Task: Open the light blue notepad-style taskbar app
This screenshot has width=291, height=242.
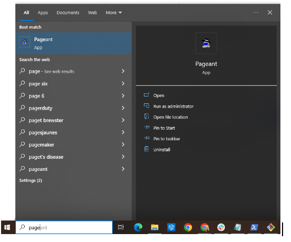Action: click(x=238, y=227)
